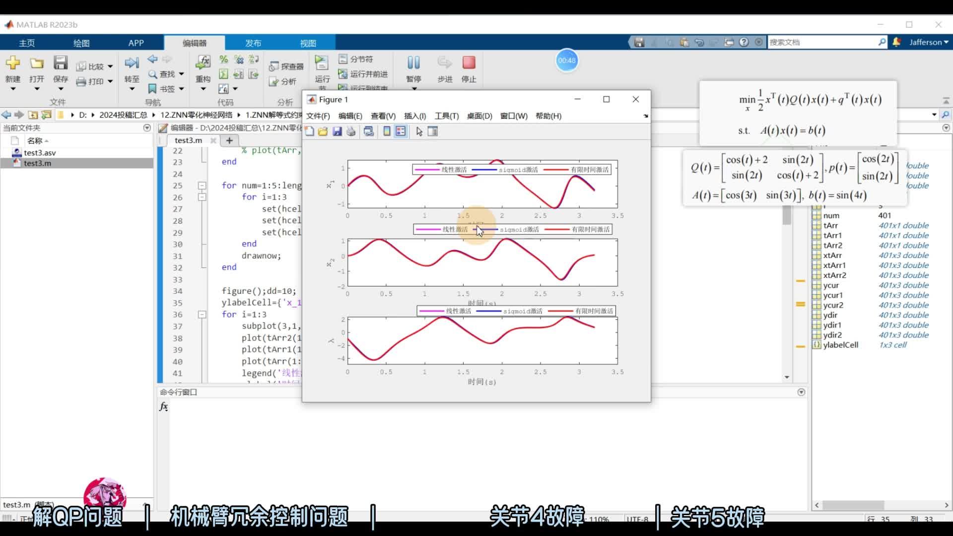The image size is (953, 536).
Task: Click the Pause icon in the ribbon
Action: pos(413,63)
